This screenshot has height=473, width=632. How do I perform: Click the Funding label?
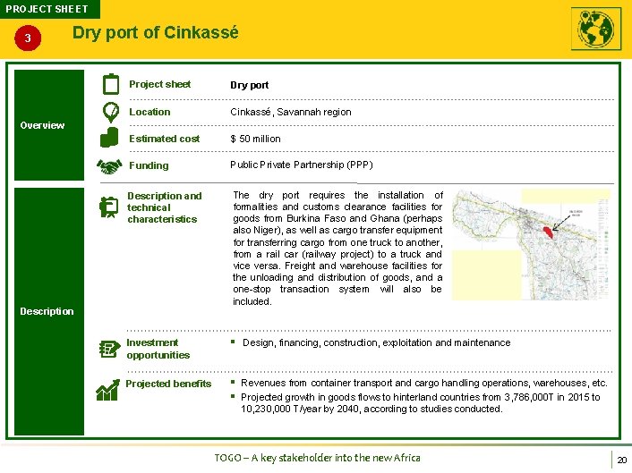(x=149, y=165)
